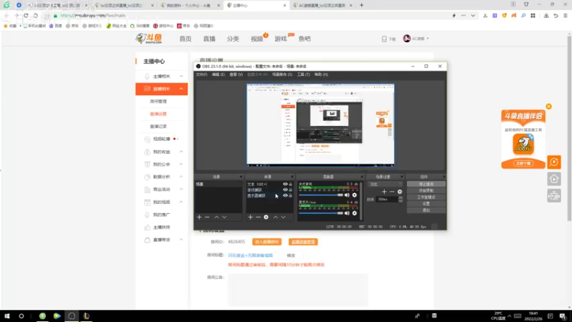Click the Douyu logo in the header

(149, 39)
